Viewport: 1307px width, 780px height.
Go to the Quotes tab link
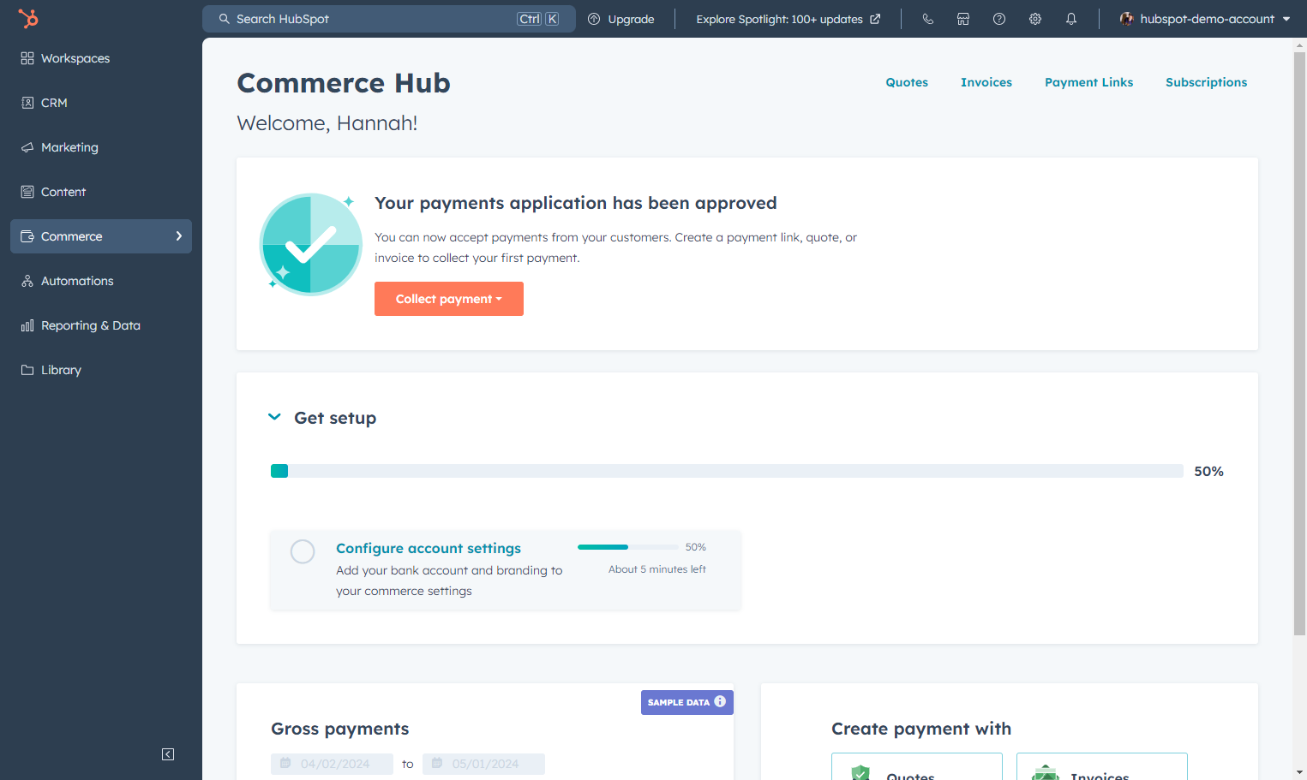tap(907, 82)
